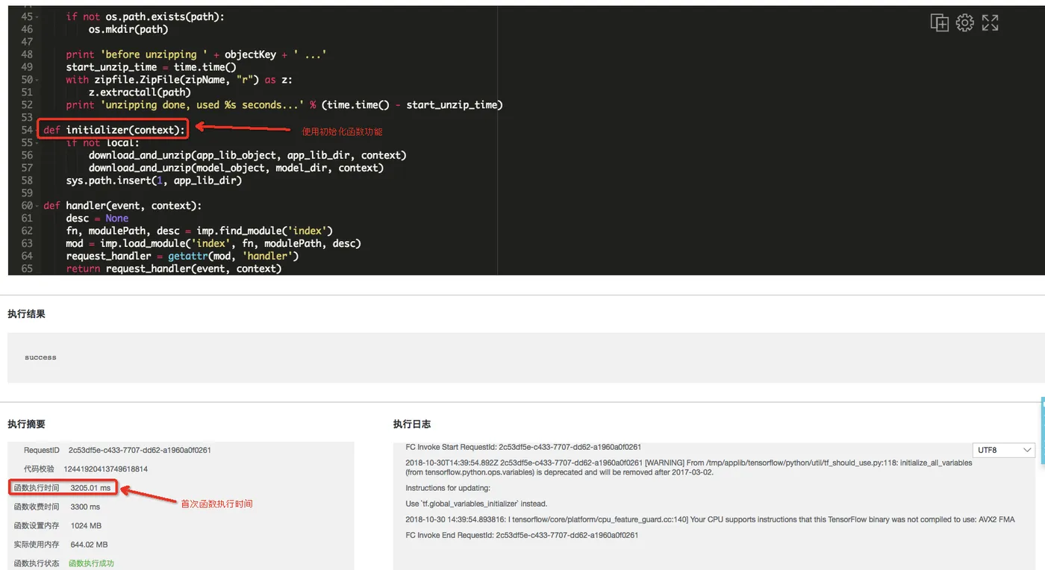
Task: Click the sys.path.insert code line
Action: click(154, 181)
